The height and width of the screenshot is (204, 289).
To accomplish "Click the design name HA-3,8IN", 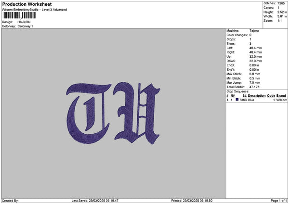I will 24,22.
